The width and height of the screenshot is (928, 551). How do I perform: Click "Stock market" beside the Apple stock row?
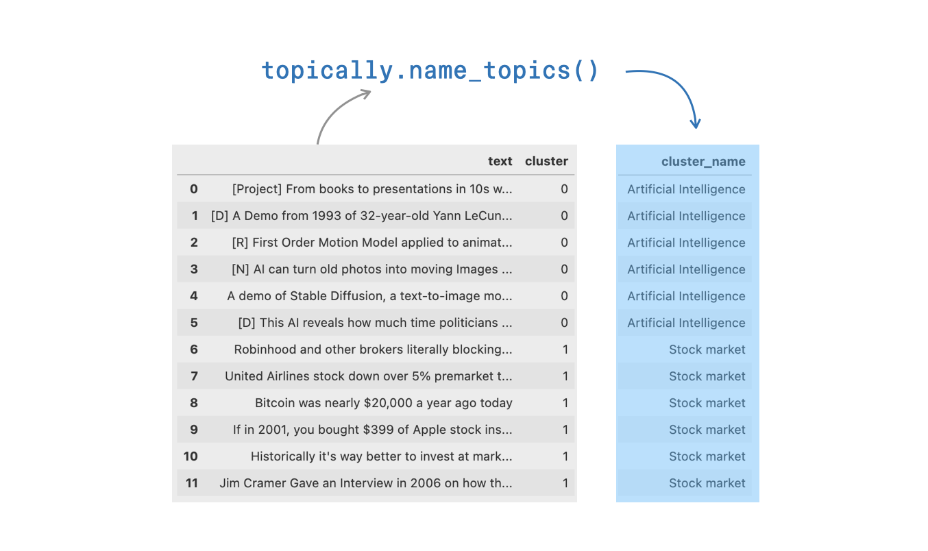click(x=707, y=430)
